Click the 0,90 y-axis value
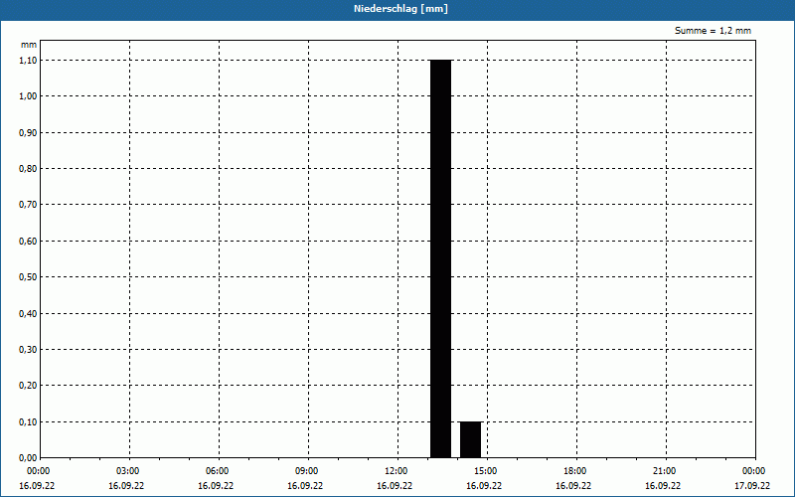Screen dimensions: 795x497 [x=28, y=132]
